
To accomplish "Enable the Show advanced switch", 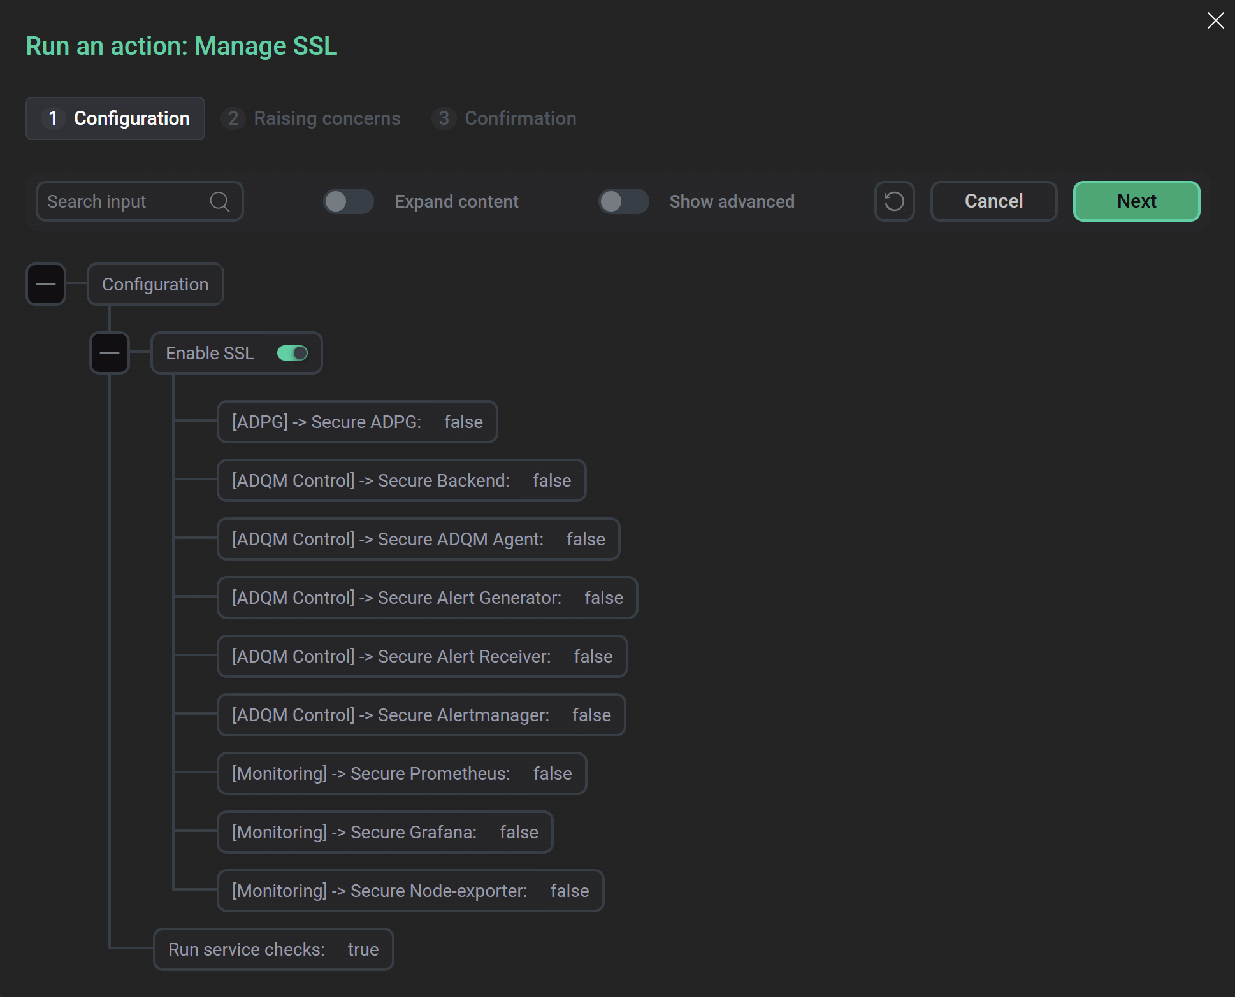I will click(x=623, y=201).
